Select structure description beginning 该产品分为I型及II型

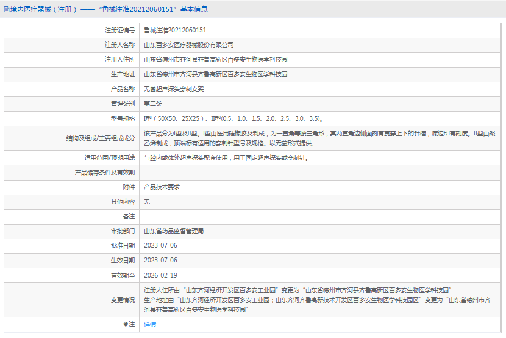point(319,138)
